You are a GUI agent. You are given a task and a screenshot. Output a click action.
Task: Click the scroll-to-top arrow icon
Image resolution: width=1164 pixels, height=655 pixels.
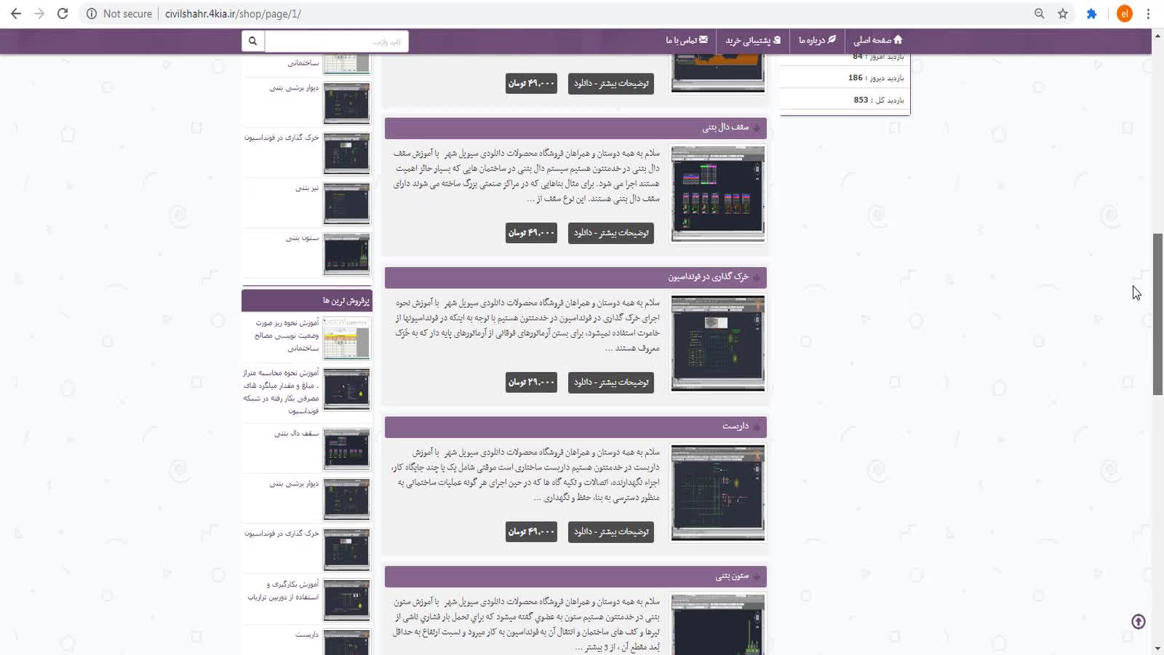point(1139,622)
